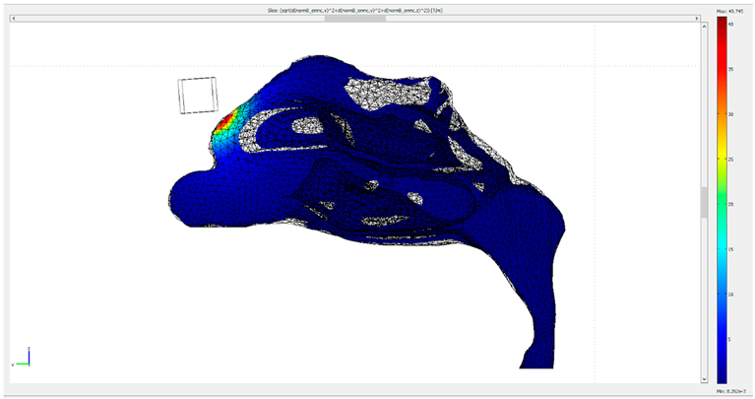755x399 pixels.
Task: Click the red top of the color legend
Action: 724,28
